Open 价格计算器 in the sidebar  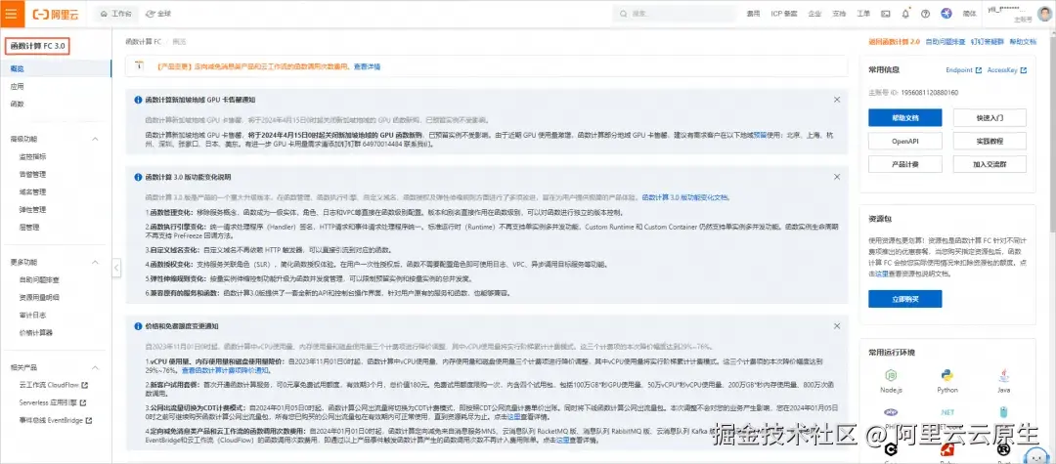tap(36, 332)
